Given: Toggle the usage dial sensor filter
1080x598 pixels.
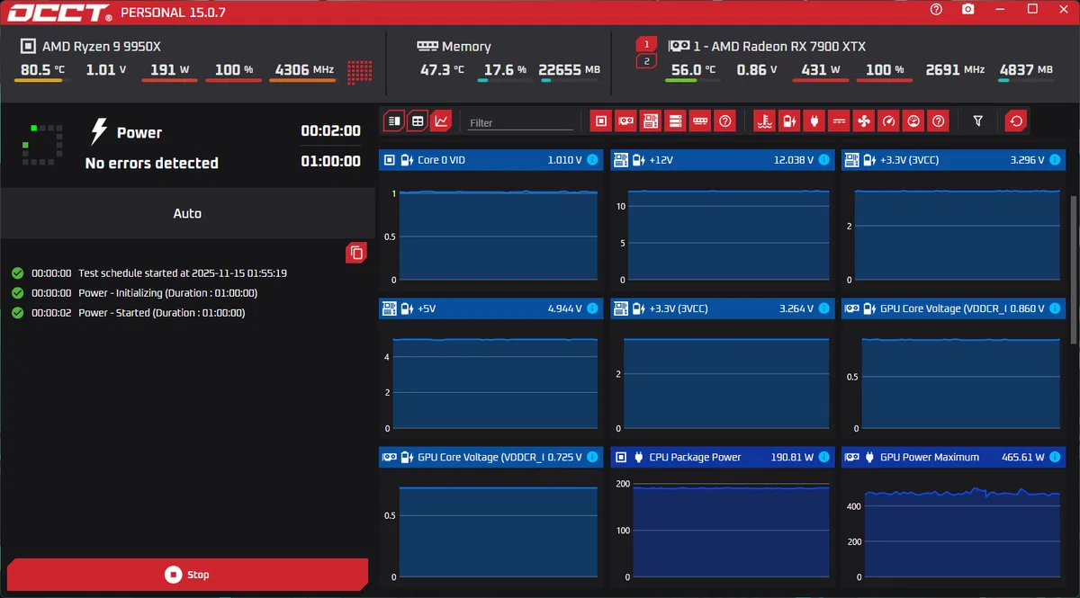Looking at the screenshot, I should (913, 120).
